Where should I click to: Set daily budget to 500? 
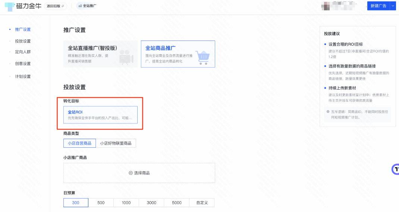101,203
